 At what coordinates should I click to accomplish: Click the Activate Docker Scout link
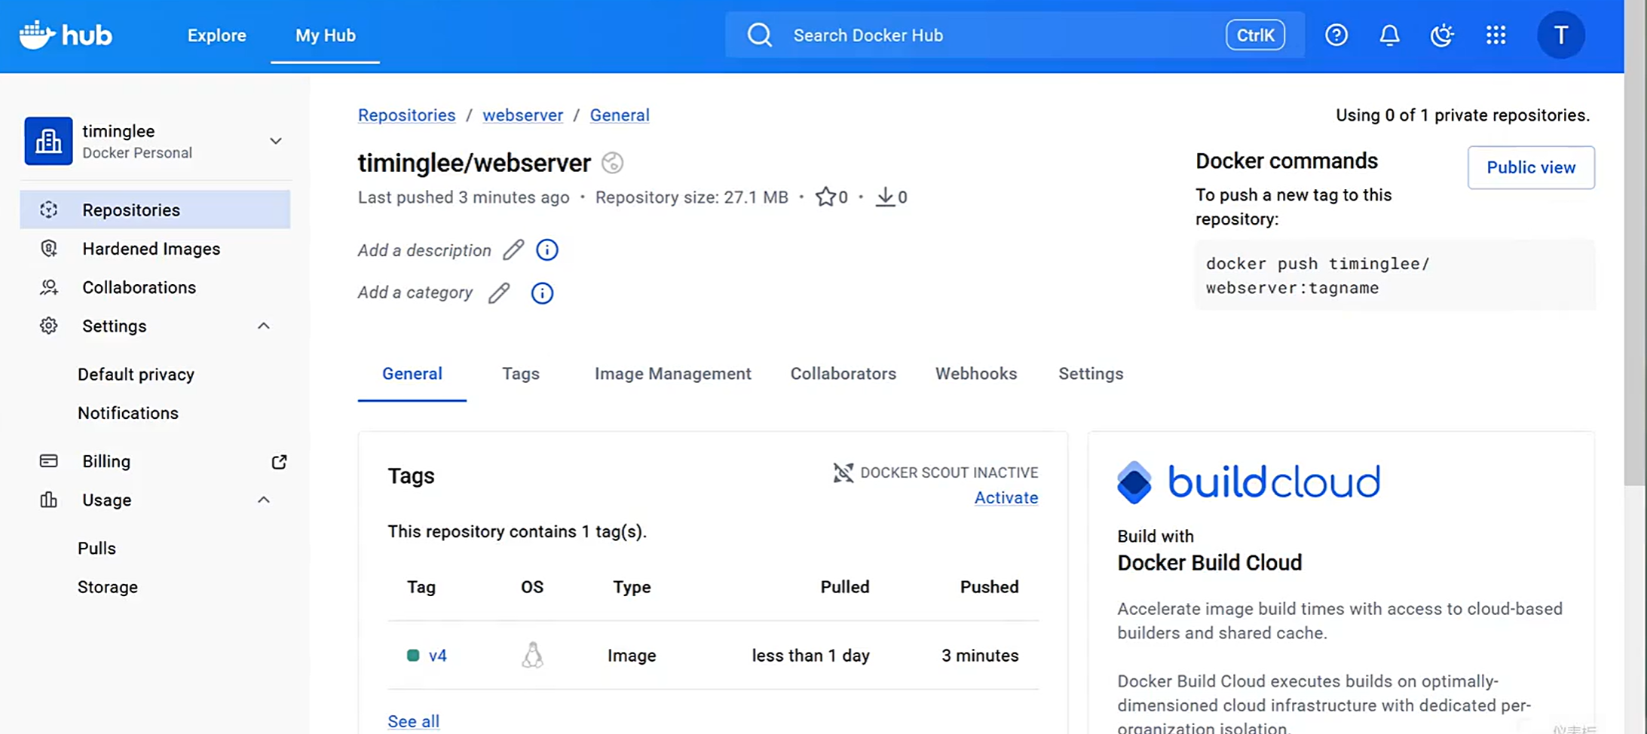1006,497
